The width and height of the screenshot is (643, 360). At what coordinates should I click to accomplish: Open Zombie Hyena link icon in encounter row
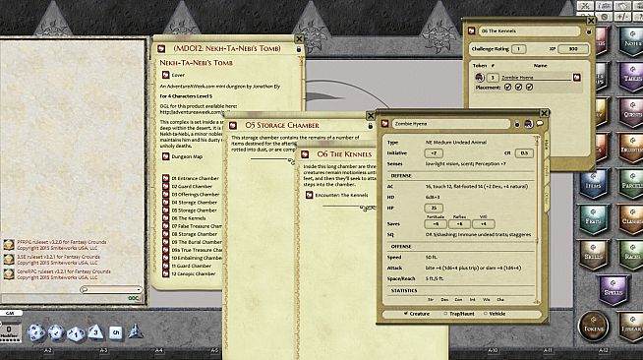[x=576, y=77]
